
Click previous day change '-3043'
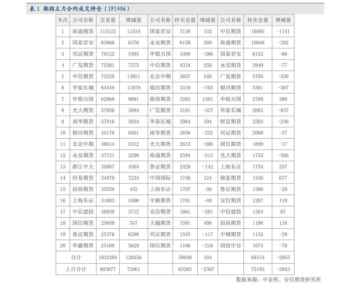283,269
